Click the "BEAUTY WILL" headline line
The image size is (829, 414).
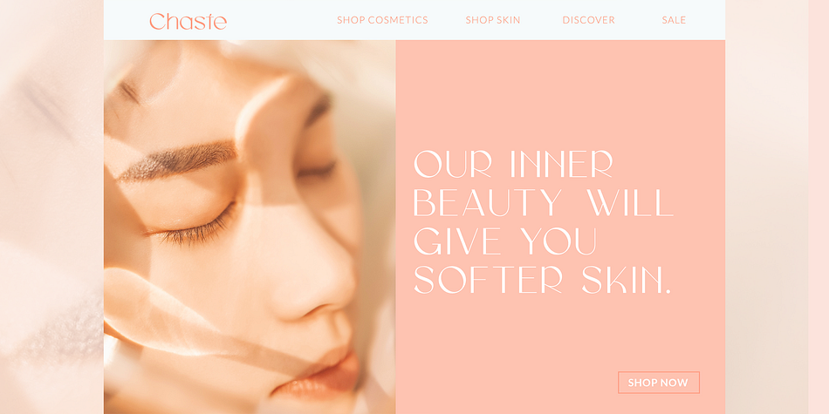[x=543, y=203]
